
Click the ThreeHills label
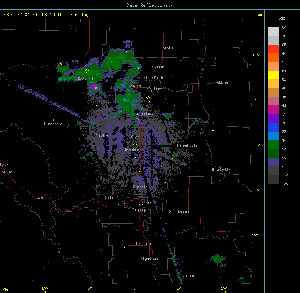point(187,145)
